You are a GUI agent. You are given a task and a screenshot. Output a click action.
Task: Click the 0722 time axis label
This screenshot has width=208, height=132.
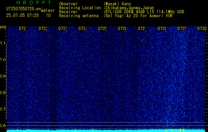43,29
